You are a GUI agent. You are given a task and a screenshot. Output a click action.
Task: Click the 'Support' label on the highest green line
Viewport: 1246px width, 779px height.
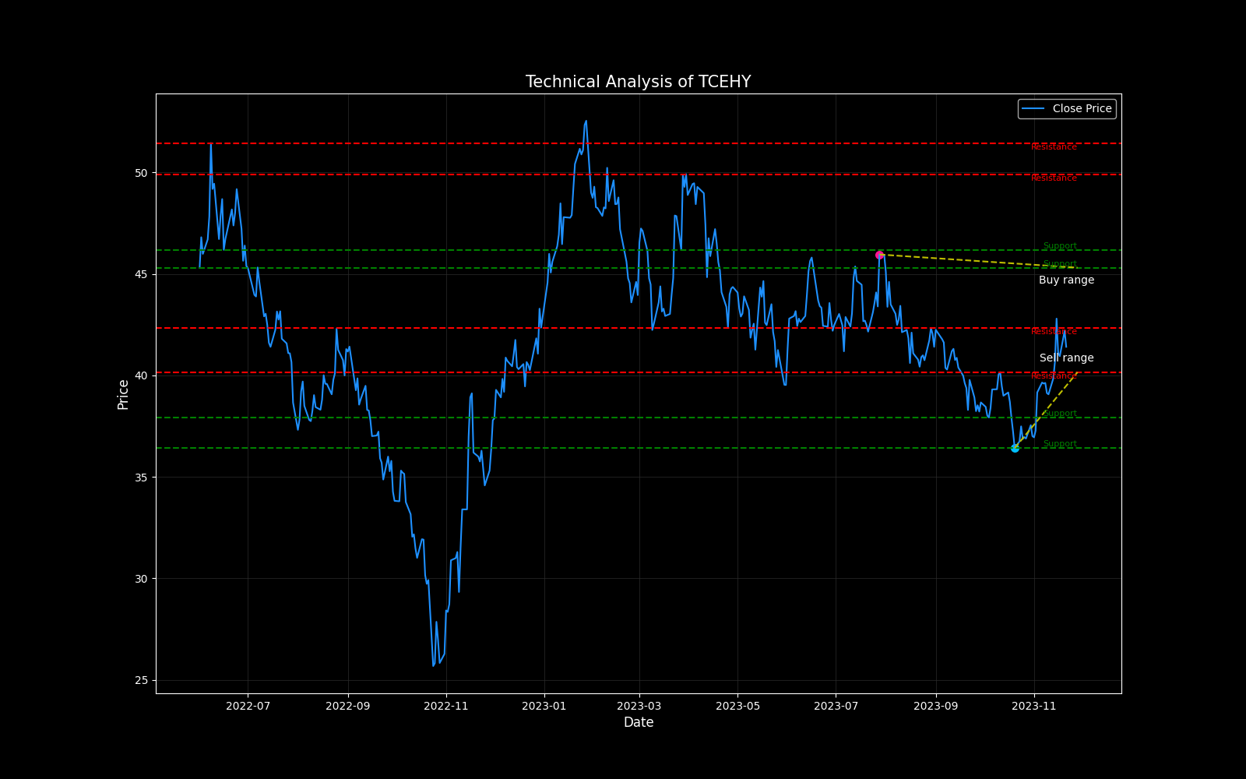(1060, 246)
